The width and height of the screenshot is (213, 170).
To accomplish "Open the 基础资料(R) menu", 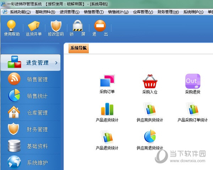I will coord(45,12).
